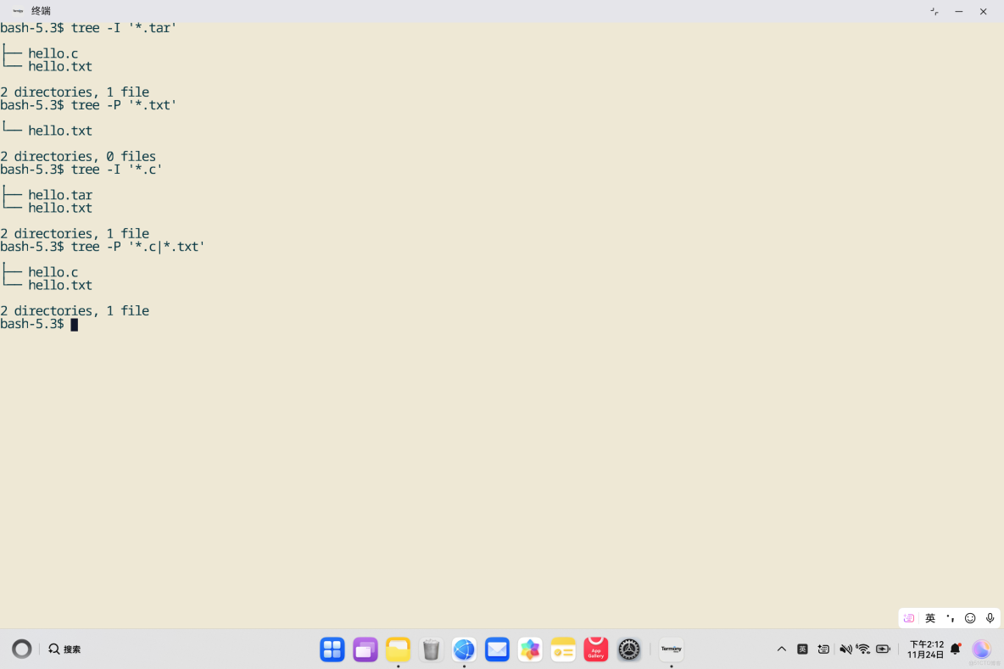Toggle 英 language mode in IME floating bar
This screenshot has width=1004, height=669.
[x=930, y=618]
